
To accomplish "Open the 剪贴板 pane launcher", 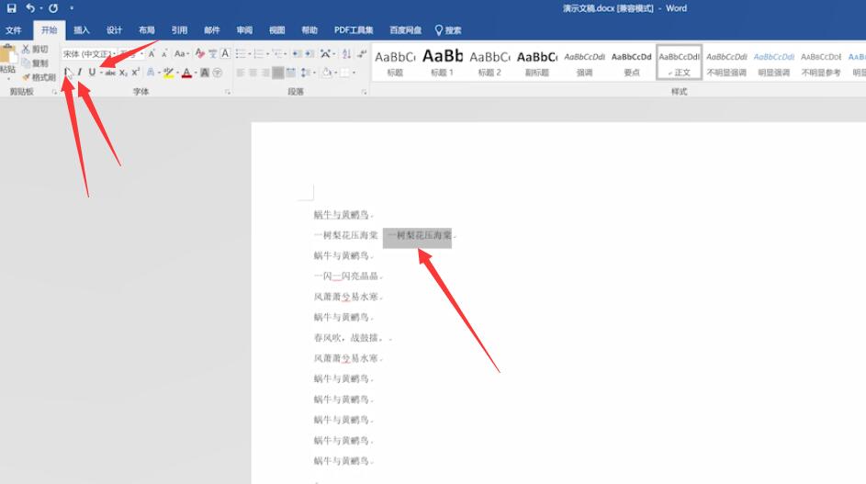I will tap(54, 92).
